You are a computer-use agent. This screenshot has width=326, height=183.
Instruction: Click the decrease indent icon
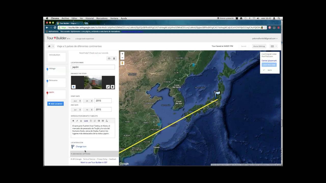point(99,121)
